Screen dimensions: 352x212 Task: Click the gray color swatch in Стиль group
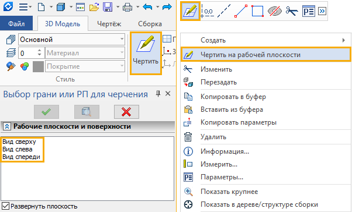(x=38, y=66)
